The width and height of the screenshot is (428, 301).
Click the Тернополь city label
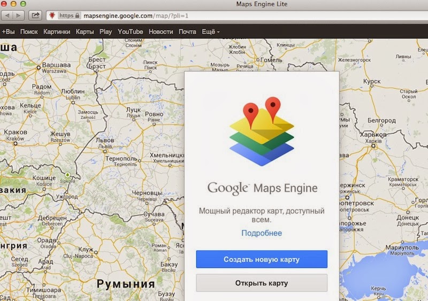point(121,159)
